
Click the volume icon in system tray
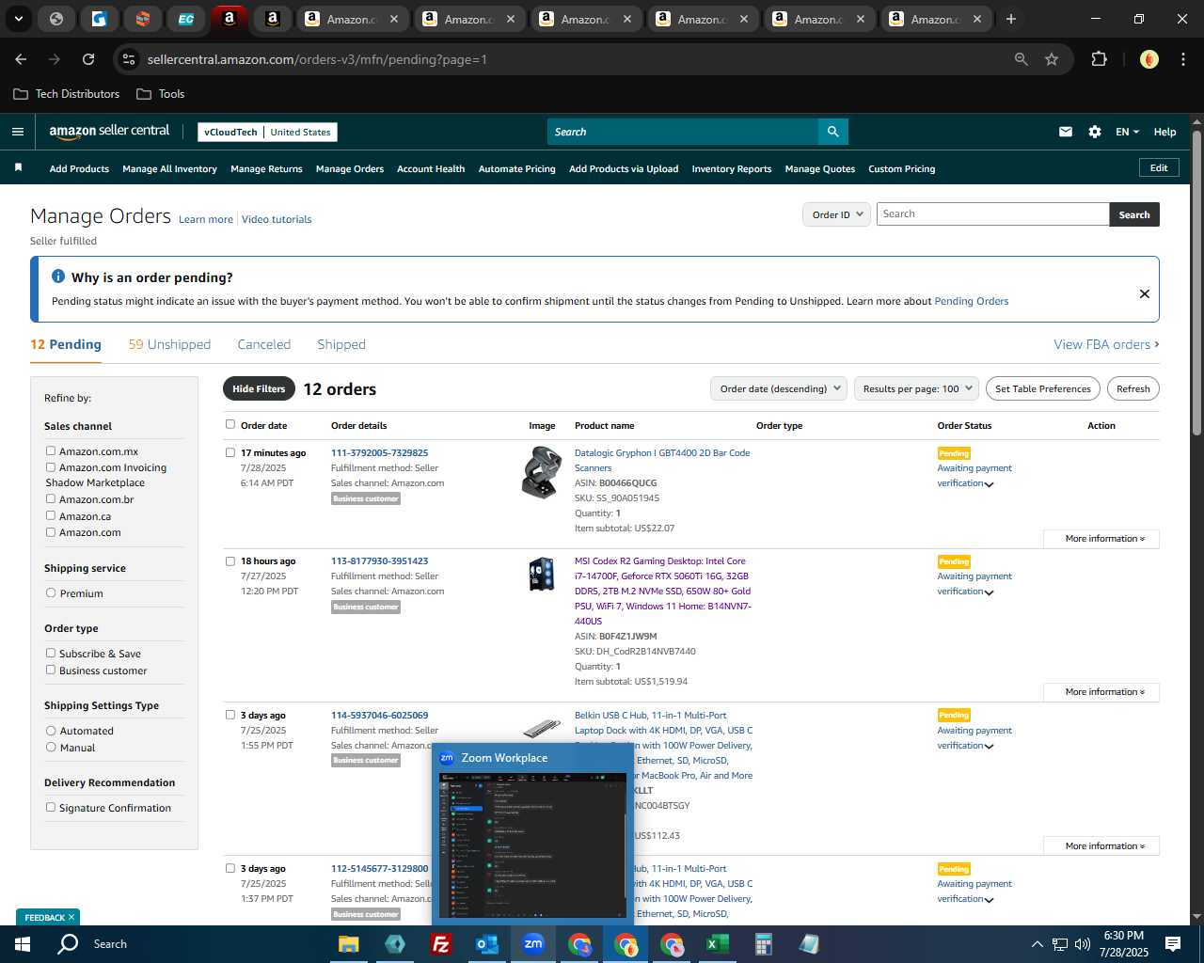click(x=1082, y=944)
